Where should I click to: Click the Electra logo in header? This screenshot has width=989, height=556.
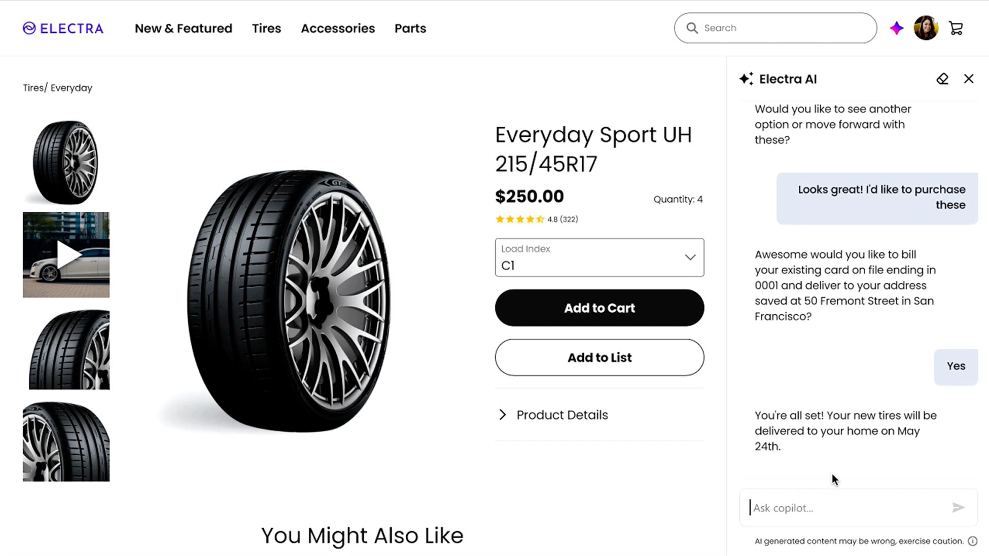[63, 28]
